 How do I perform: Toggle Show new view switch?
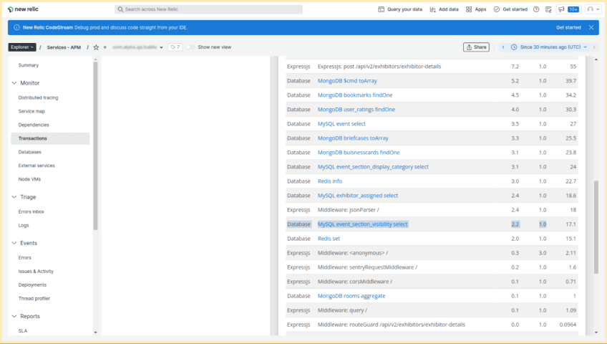click(190, 47)
